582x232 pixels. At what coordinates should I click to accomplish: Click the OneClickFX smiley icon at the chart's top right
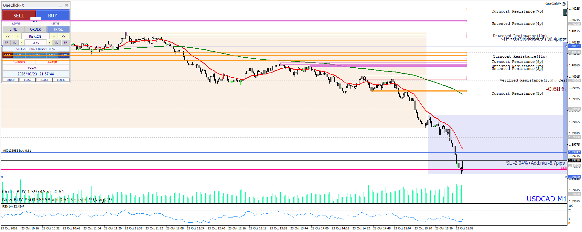pyautogui.click(x=564, y=4)
